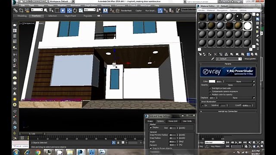The width and height of the screenshot is (276, 155).
Task: Open the key mode Selected dropdown
Action: coord(214,143)
